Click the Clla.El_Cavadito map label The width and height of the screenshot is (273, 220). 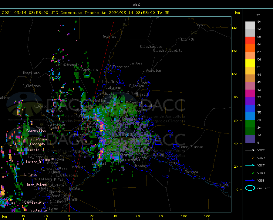tap(168, 51)
